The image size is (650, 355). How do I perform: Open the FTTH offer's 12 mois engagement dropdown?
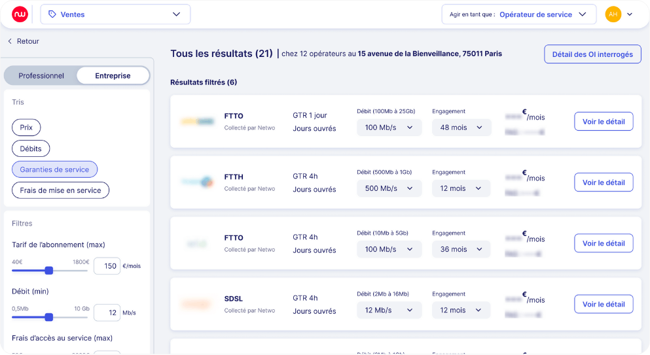(x=461, y=188)
